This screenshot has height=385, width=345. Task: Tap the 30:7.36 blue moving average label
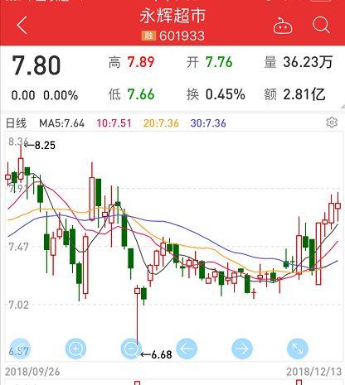click(208, 123)
